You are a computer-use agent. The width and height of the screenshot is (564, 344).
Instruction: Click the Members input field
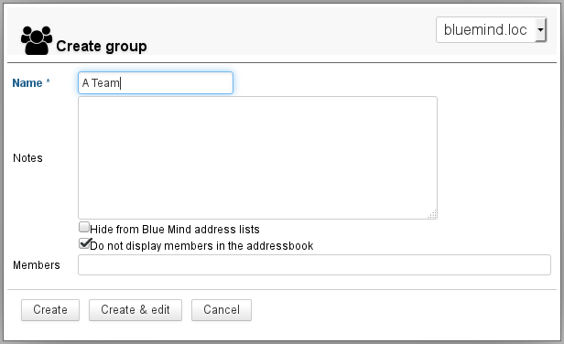click(314, 265)
